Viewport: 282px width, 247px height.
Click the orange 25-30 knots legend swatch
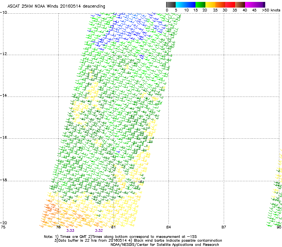tap(220, 5)
